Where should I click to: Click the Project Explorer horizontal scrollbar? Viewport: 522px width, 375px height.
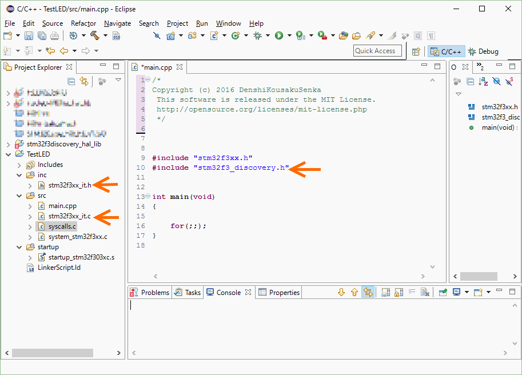click(51, 353)
